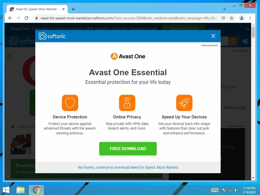Expand the tab search chevron
Viewport: 260px width, 195px height.
coord(225,9)
